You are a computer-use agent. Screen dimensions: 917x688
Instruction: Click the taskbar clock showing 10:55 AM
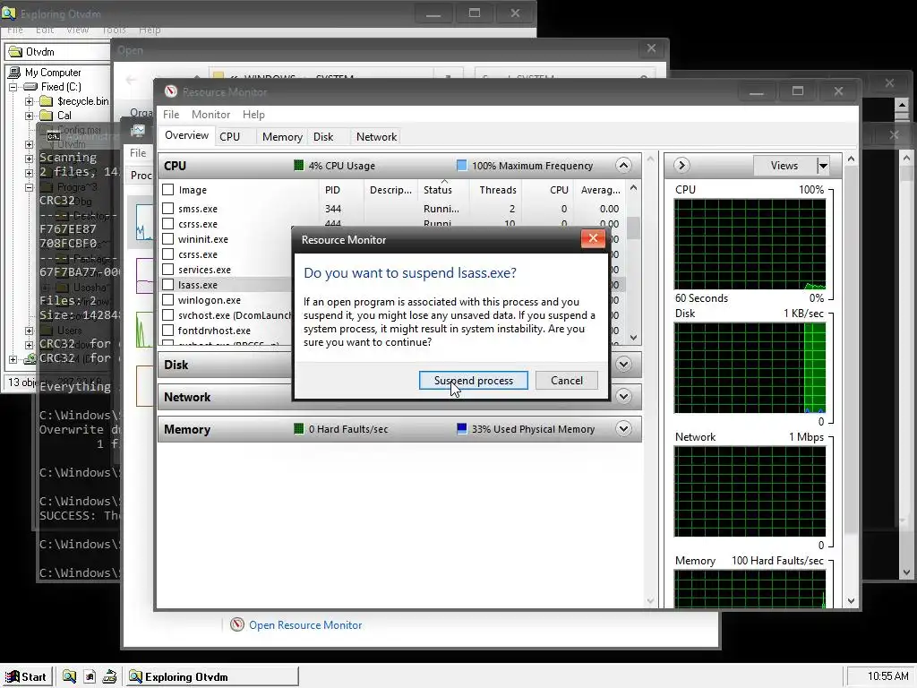(x=887, y=676)
